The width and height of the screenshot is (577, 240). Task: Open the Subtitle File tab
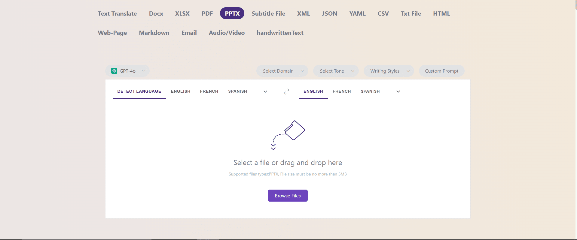[268, 13]
